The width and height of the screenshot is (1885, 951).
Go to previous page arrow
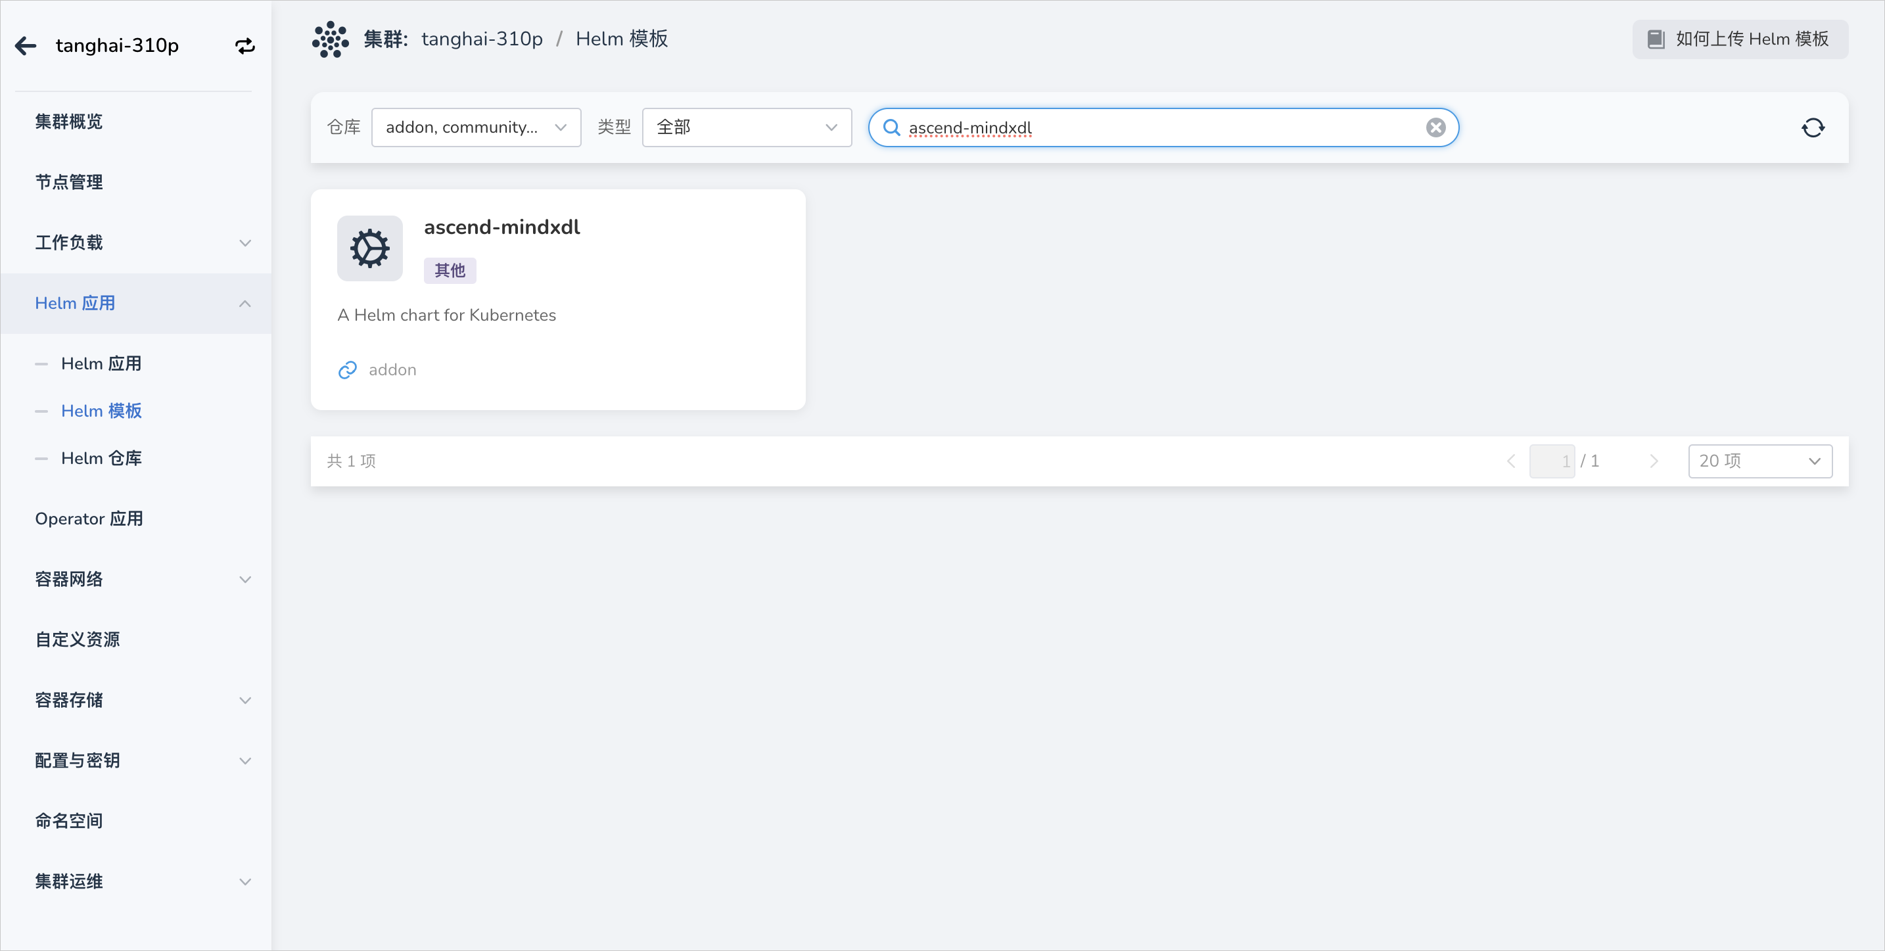pyautogui.click(x=1510, y=461)
